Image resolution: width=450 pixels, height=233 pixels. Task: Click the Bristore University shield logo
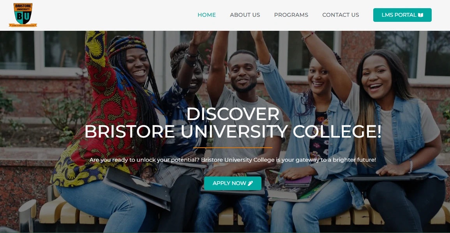coord(23,15)
